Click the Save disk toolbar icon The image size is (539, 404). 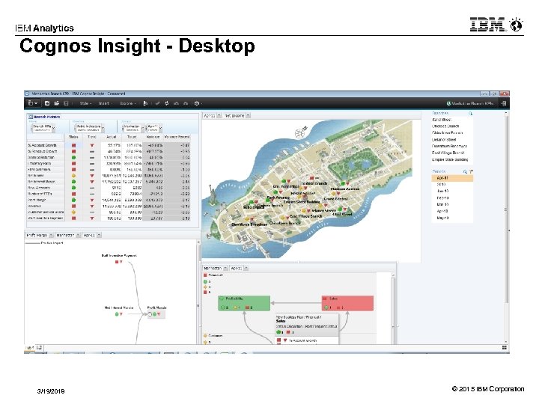[x=67, y=103]
